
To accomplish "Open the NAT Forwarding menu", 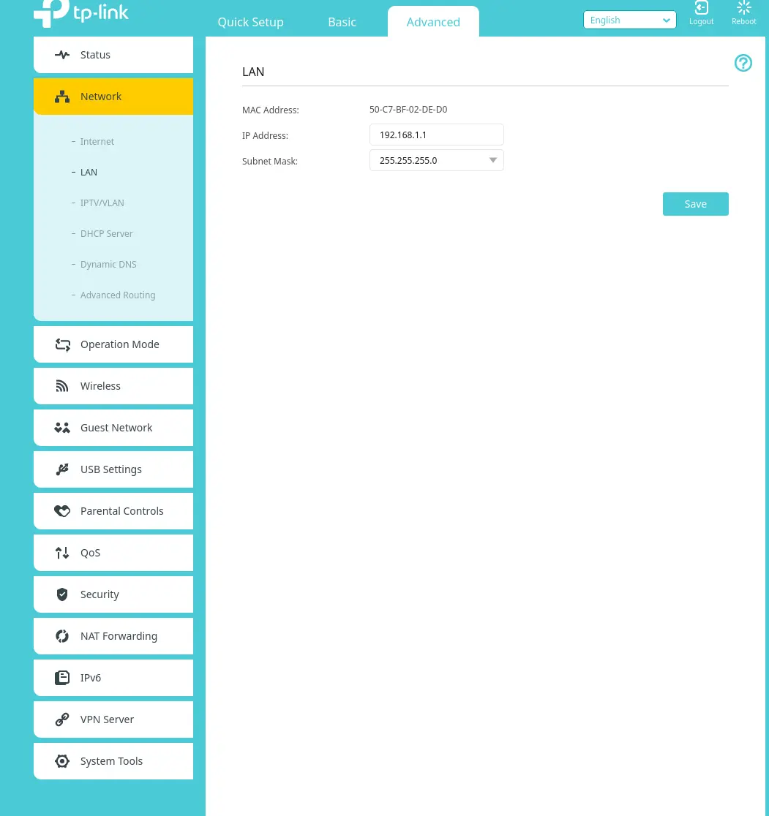I will coord(119,636).
